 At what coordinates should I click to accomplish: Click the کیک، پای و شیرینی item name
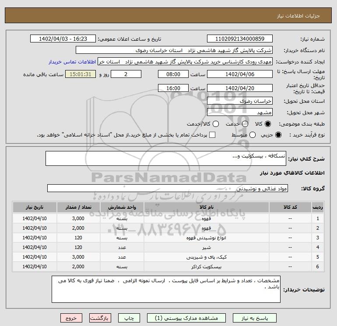click(x=206, y=257)
